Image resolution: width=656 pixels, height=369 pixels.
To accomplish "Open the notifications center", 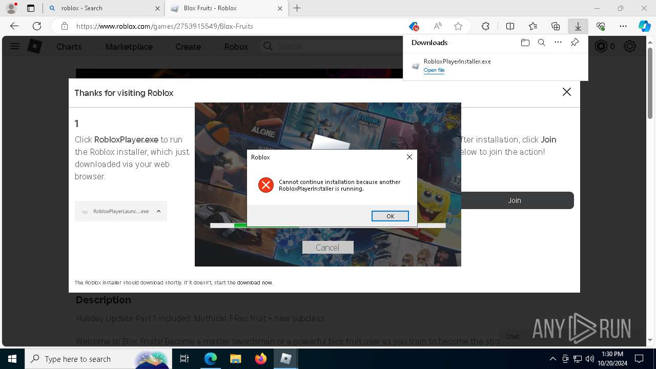I will click(x=639, y=359).
